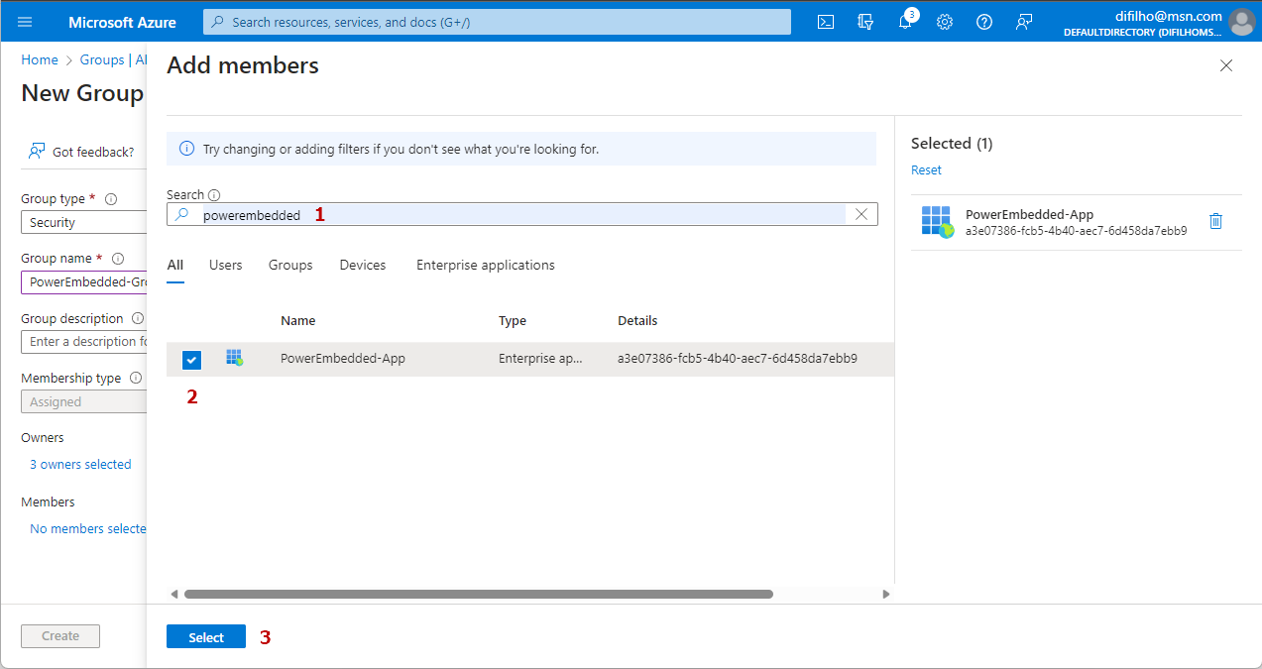1262x669 pixels.
Task: Switch to the Users tab
Action: [x=225, y=266]
